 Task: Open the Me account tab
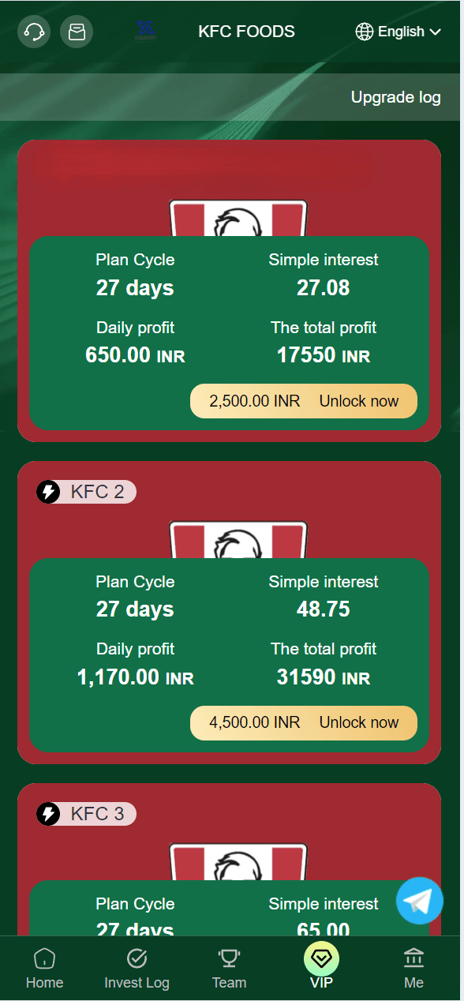click(x=413, y=969)
